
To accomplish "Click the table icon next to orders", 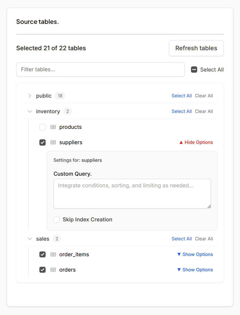I will click(x=53, y=270).
